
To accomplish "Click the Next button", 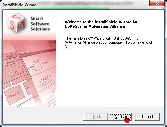I will 120,117.
